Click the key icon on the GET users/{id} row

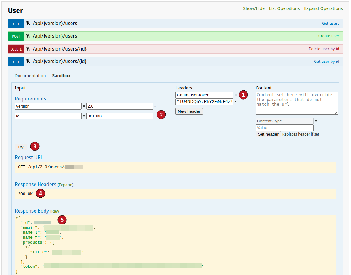tap(28, 61)
